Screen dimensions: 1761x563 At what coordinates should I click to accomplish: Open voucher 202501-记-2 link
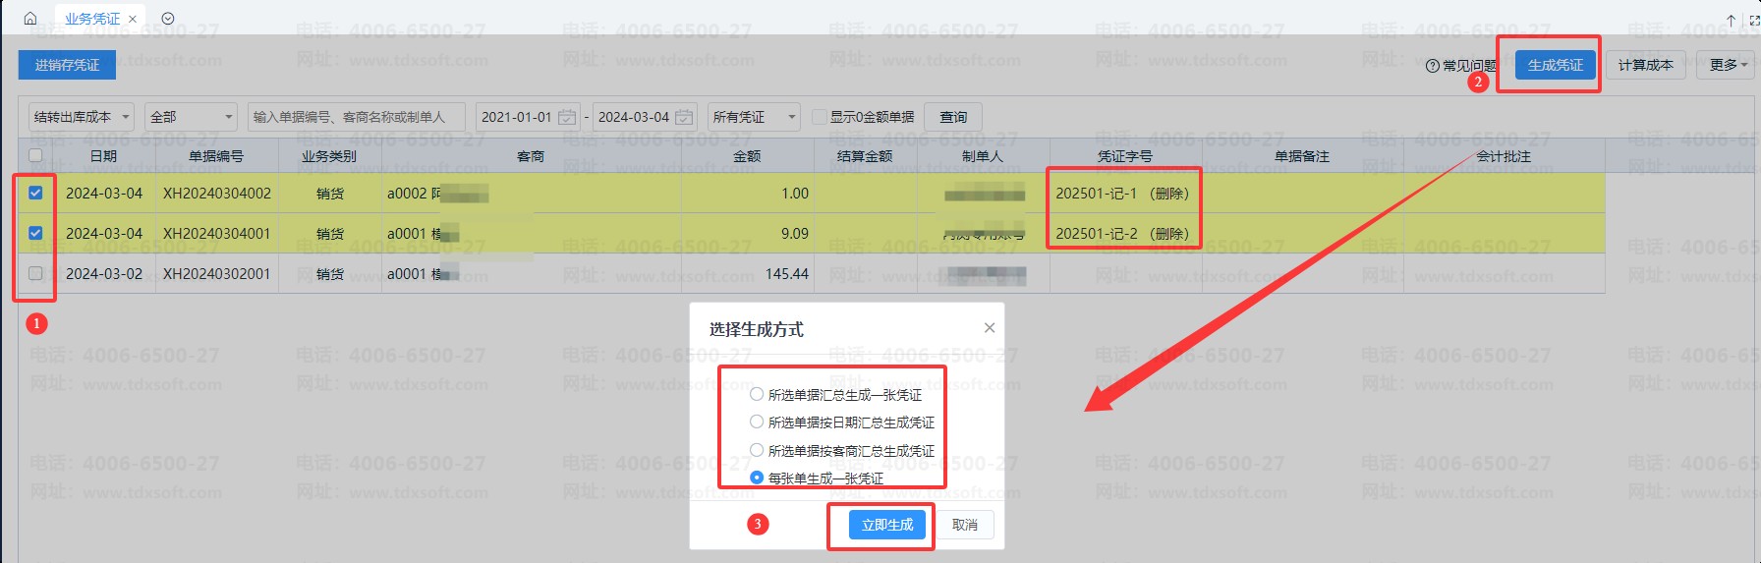(x=1096, y=234)
